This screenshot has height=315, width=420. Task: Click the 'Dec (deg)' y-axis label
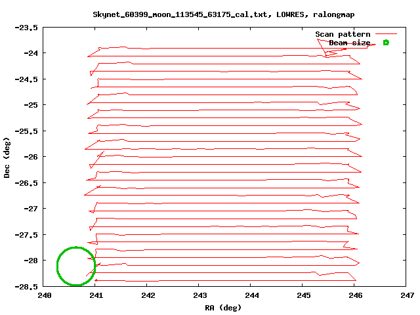7,157
